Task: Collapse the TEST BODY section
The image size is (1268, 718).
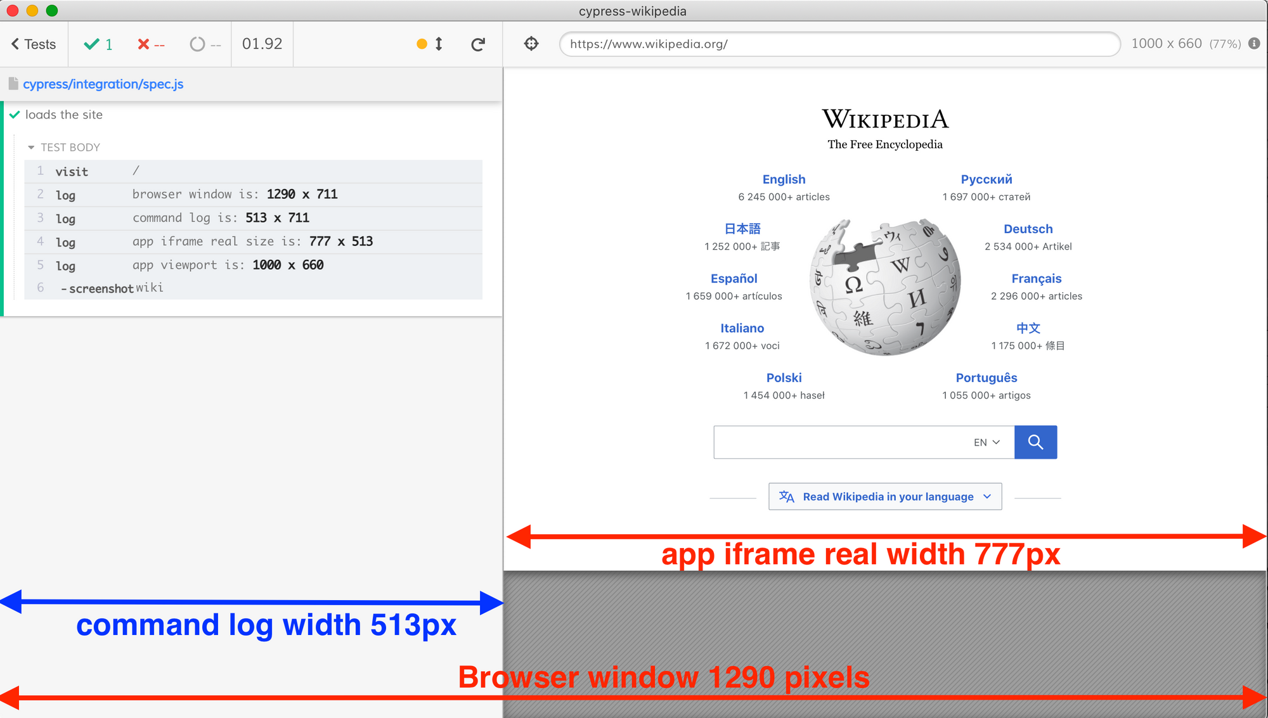Action: [x=31, y=147]
